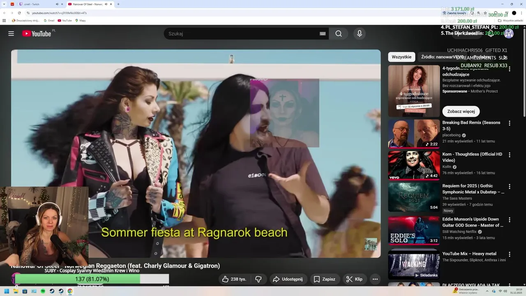Click The Sass Masters channel name
This screenshot has width=526, height=296.
[457, 198]
